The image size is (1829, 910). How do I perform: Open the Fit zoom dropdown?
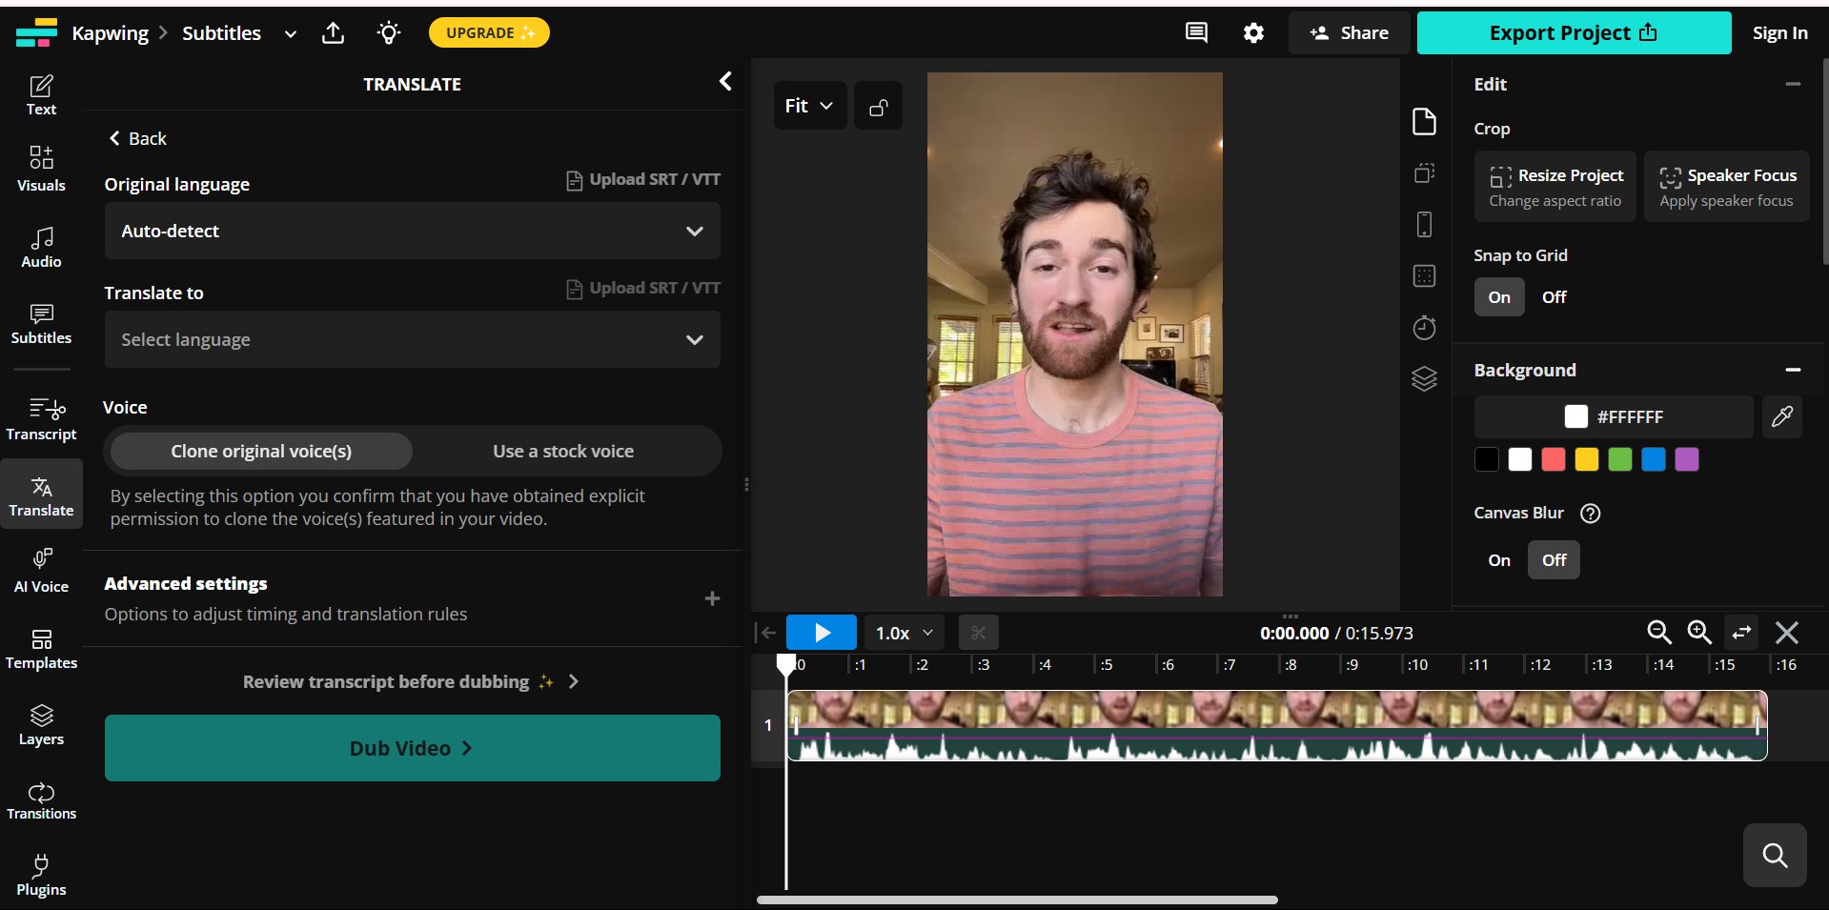809,105
